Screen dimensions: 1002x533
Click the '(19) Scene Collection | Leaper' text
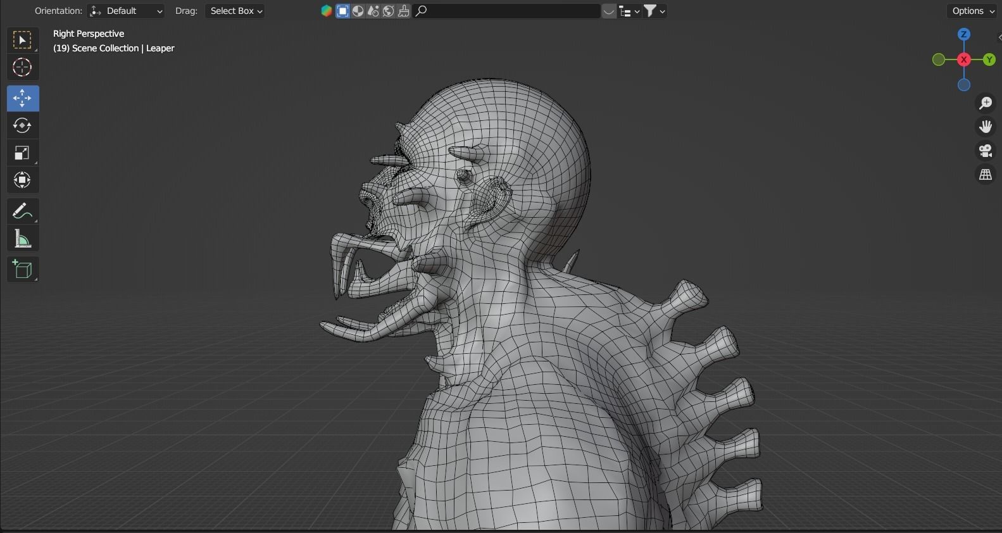(x=114, y=48)
